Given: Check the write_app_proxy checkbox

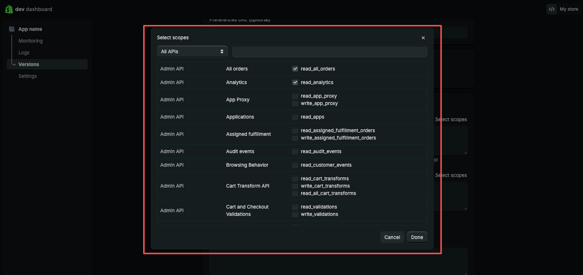Looking at the screenshot, I should click(x=295, y=103).
